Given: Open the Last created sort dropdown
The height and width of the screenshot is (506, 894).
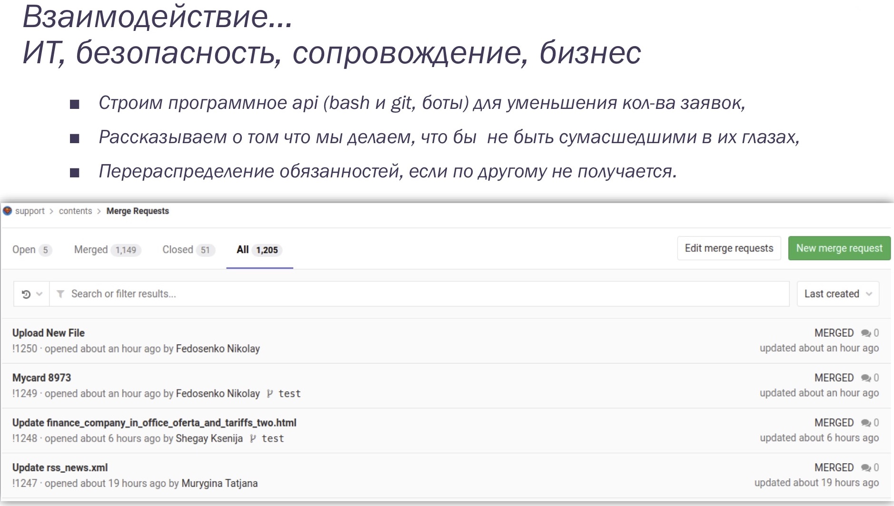Looking at the screenshot, I should 837,294.
